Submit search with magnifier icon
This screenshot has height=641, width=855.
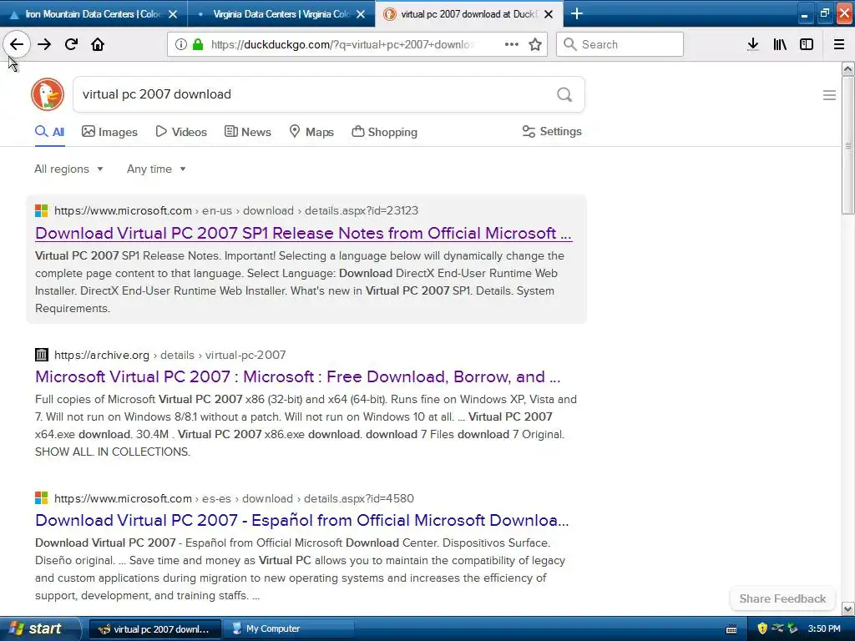tap(564, 95)
